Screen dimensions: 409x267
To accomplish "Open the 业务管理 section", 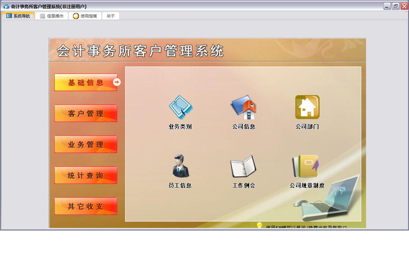I will [86, 144].
